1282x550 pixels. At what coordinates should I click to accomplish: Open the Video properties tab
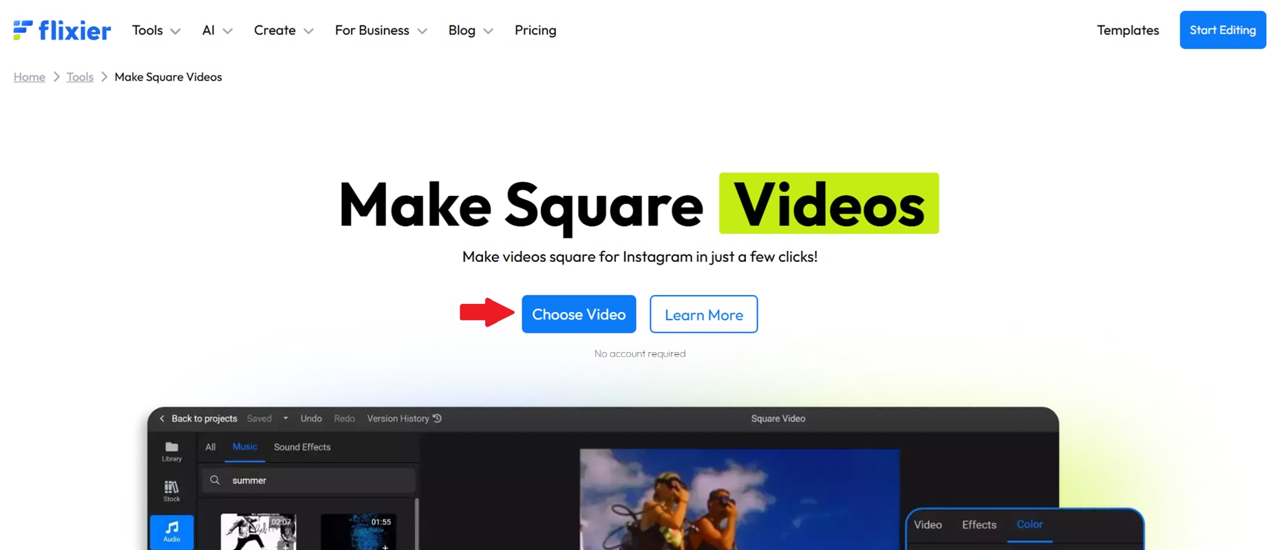pyautogui.click(x=928, y=525)
